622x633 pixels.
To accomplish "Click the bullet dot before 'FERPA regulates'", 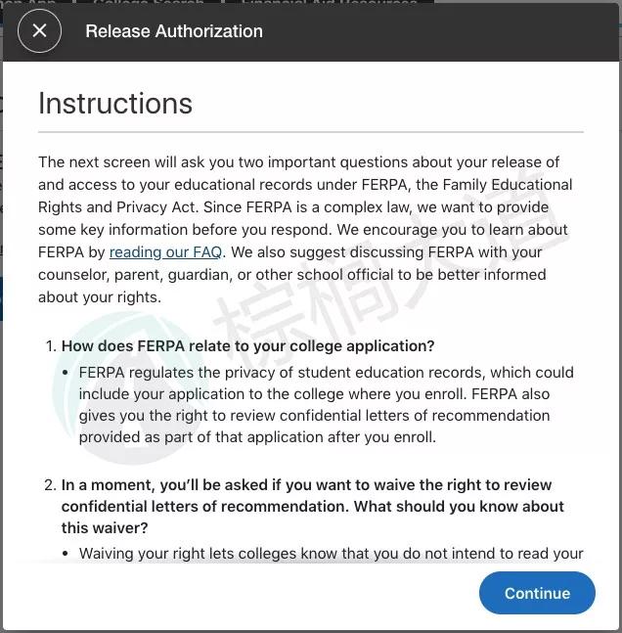I will pos(67,373).
